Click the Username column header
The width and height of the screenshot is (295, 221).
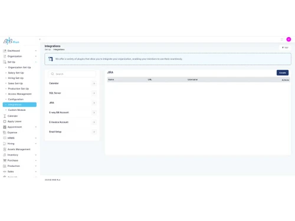(192, 80)
